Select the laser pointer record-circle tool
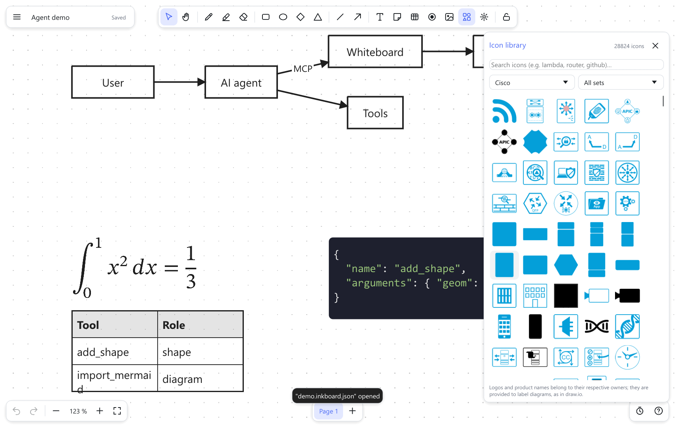This screenshot has width=675, height=427. pos(432,17)
